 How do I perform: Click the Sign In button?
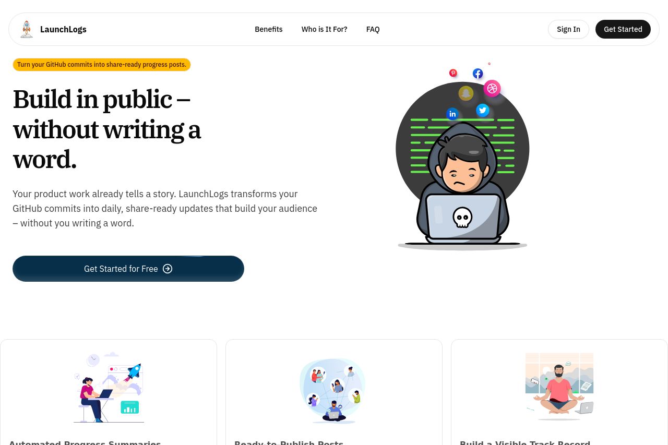pos(568,29)
